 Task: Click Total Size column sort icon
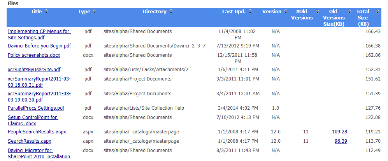coord(377,12)
